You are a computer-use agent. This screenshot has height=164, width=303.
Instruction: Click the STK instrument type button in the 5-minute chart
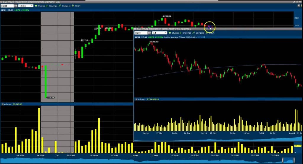[x=16, y=6]
